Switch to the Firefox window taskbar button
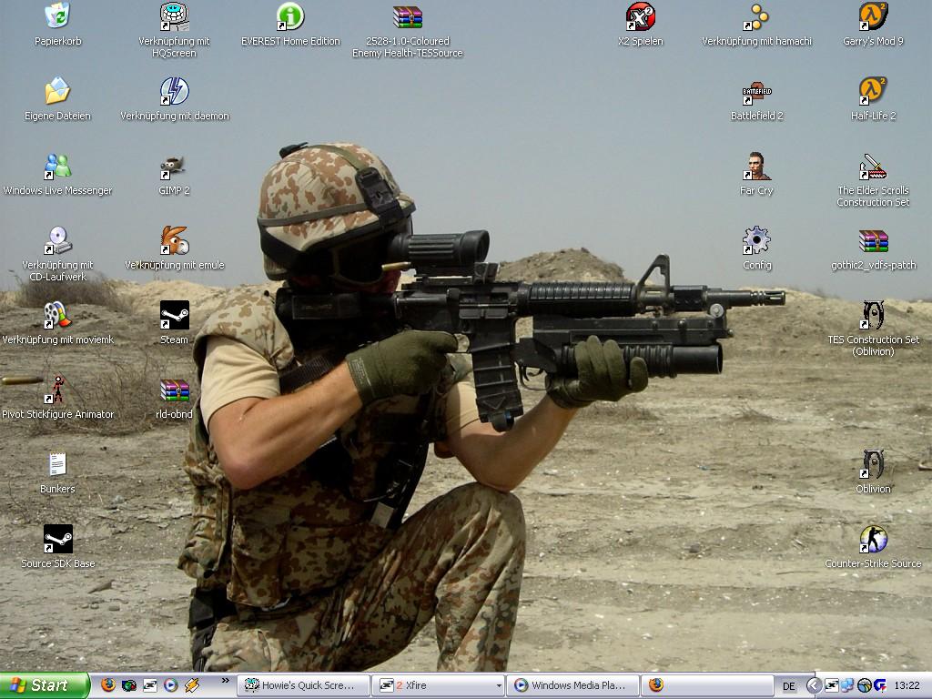Screen dimensions: 932x699 click(x=707, y=685)
